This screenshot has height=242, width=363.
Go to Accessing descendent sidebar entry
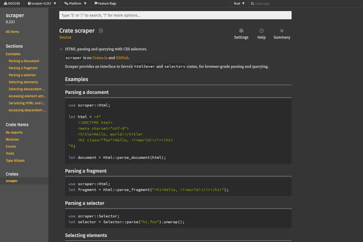point(27,110)
